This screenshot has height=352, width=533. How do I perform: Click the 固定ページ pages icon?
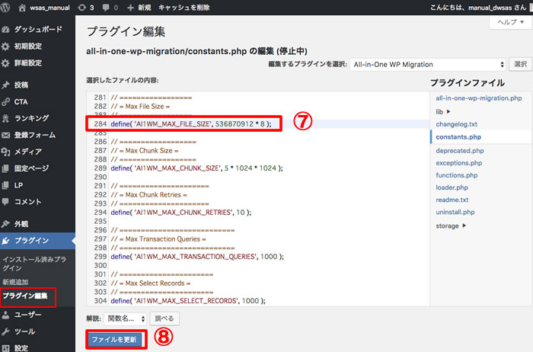(x=5, y=168)
